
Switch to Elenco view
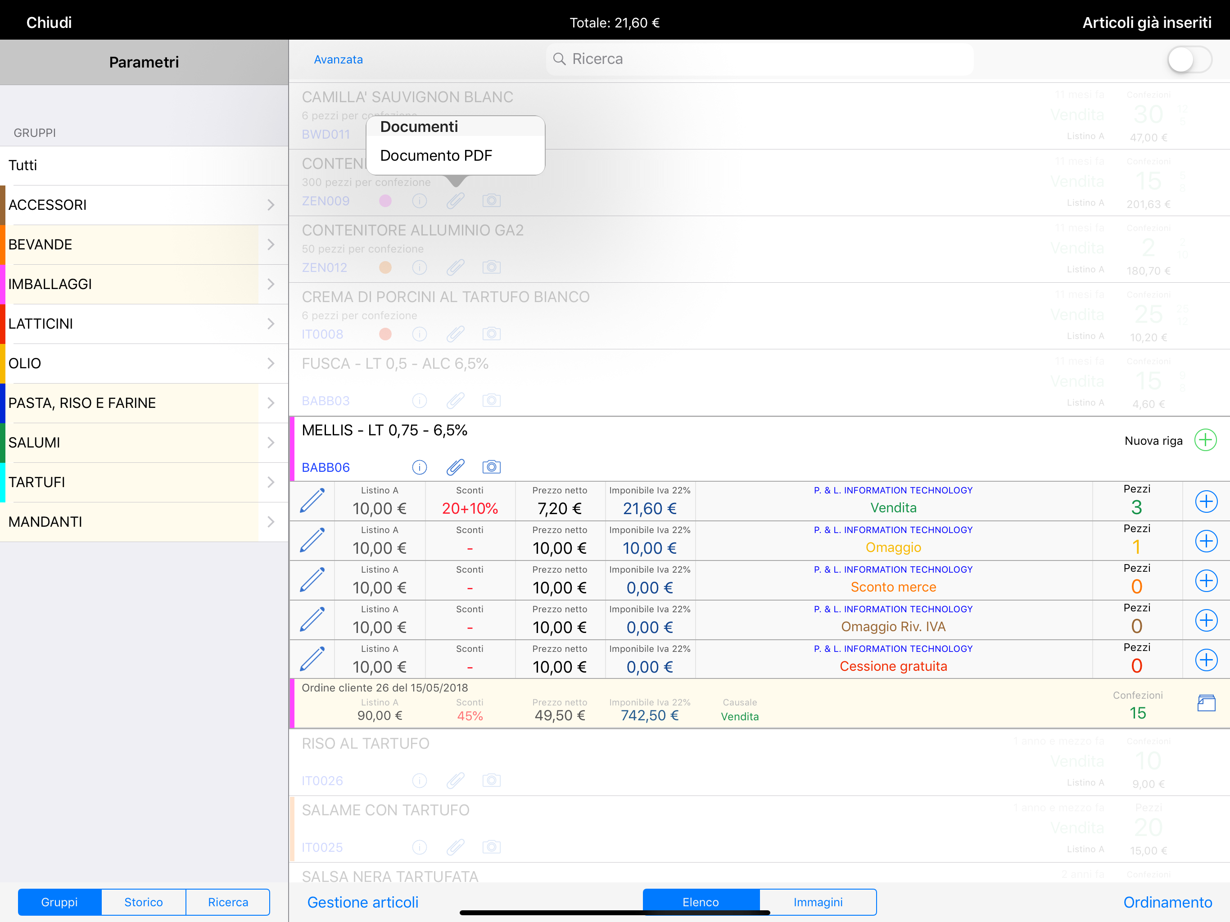(701, 902)
